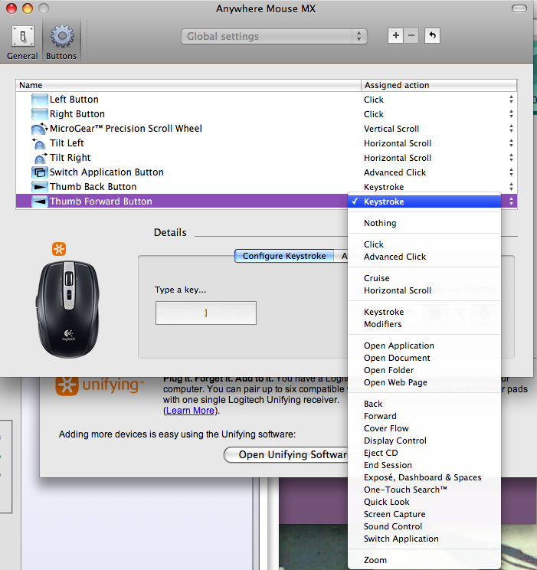The width and height of the screenshot is (537, 570).
Task: Follow the Learn More link
Action: pos(190,411)
